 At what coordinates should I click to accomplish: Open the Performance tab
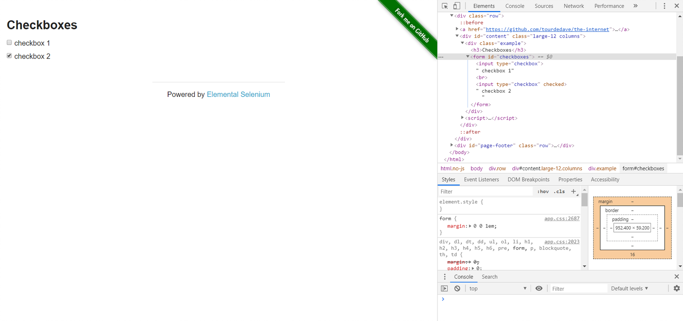pos(609,6)
